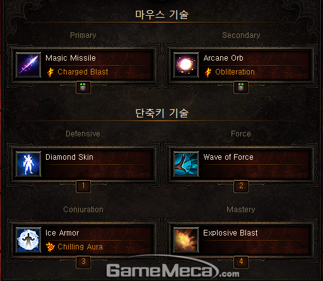The image size is (323, 281).
Task: Select hotkey slot 4 badge
Action: pyautogui.click(x=241, y=262)
